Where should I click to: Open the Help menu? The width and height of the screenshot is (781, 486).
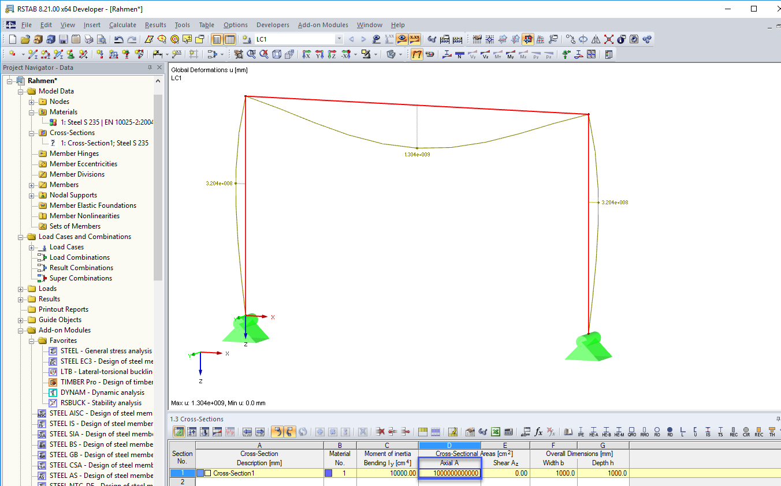(x=397, y=25)
